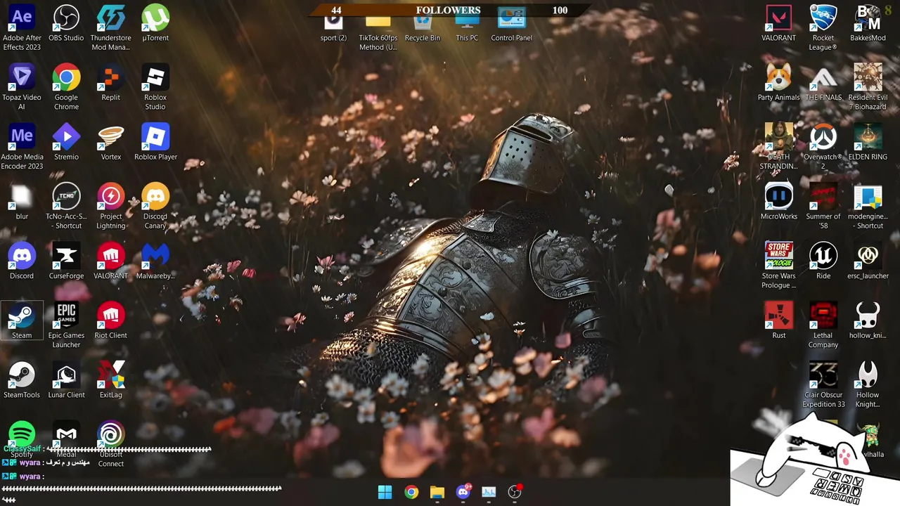
Task: Open the Vortex mod manager icon
Action: [x=110, y=142]
